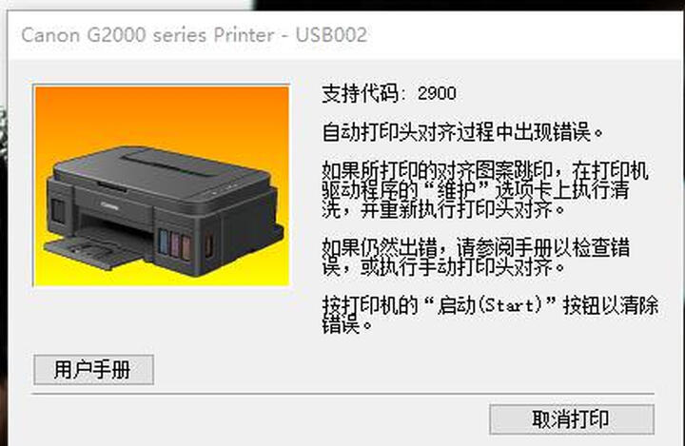
Task: Click the dialog title Canon G2000 series Printer
Action: point(147,35)
